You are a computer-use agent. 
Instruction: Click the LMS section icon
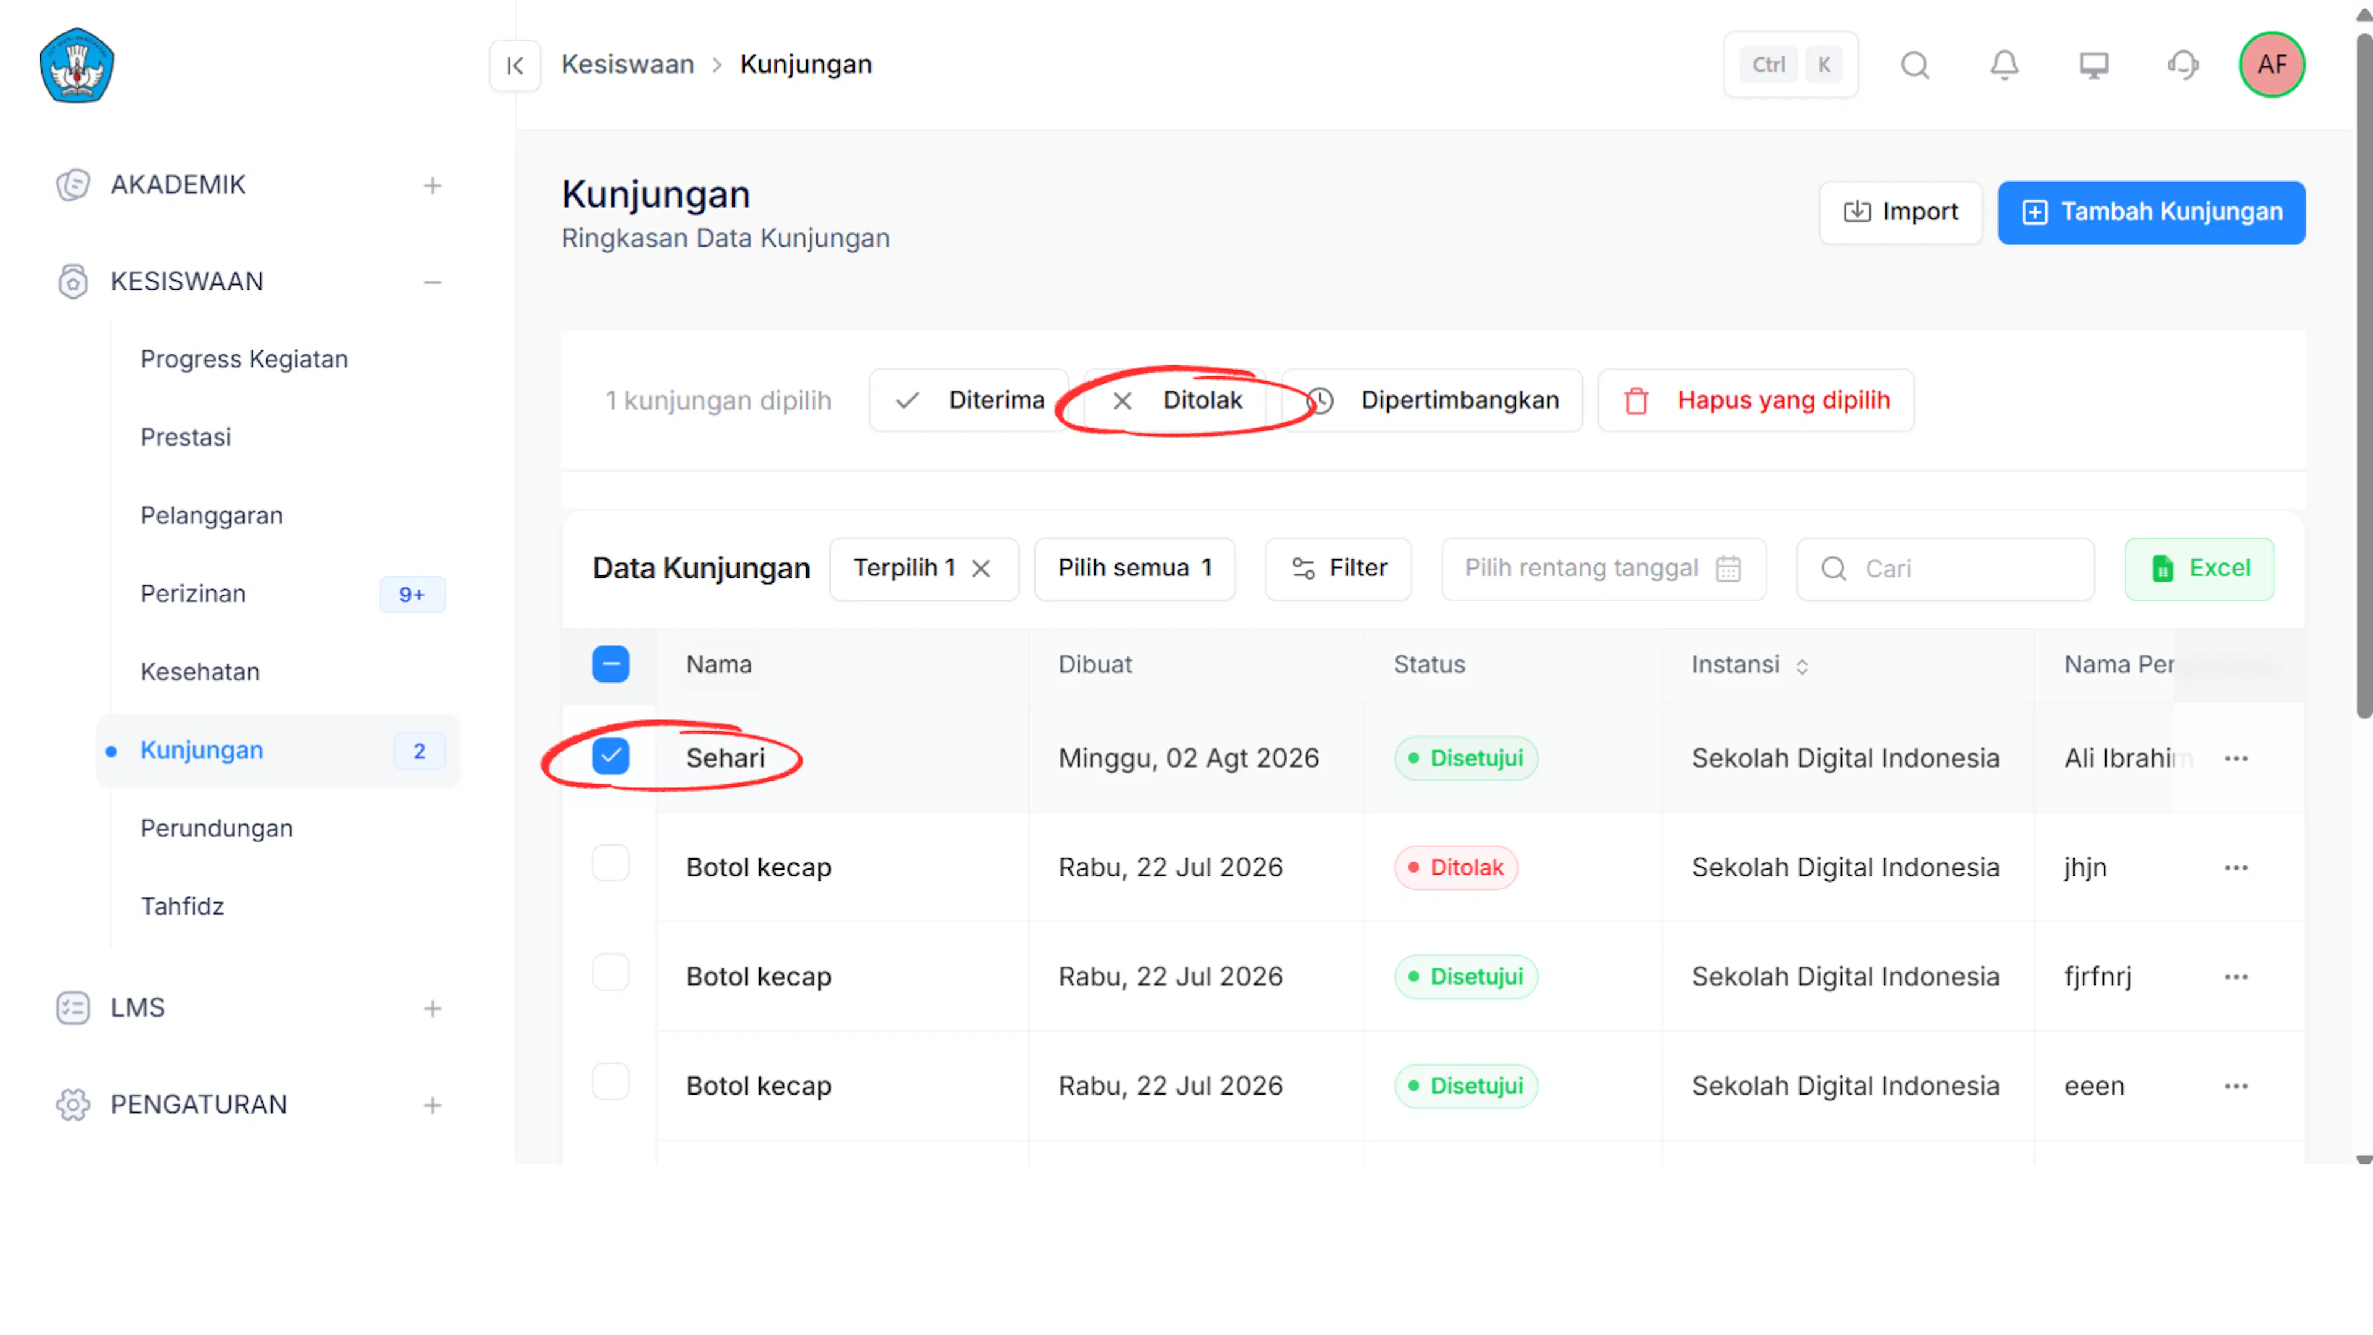(x=73, y=1008)
